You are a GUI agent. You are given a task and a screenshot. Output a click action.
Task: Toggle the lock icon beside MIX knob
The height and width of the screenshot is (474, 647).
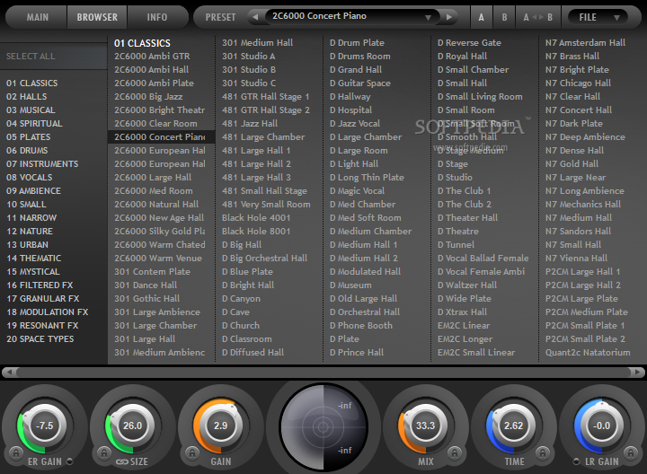[x=455, y=453]
